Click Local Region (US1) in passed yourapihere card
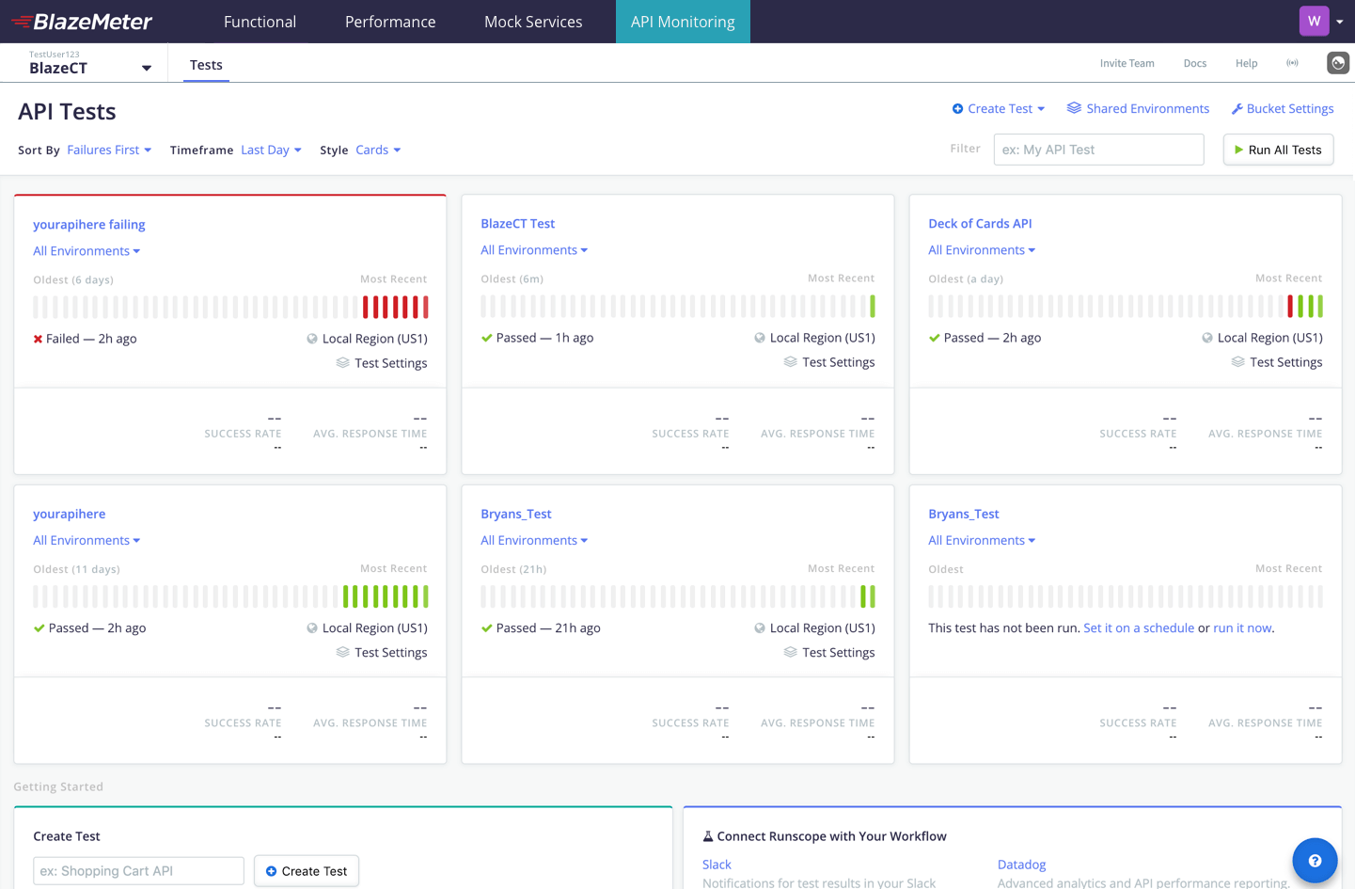The image size is (1355, 889). pos(375,628)
